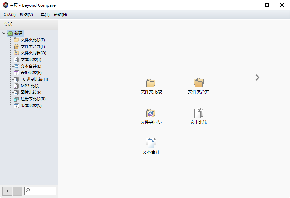Open 文本比较 large document icon
The height and width of the screenshot is (198, 290).
tap(198, 113)
